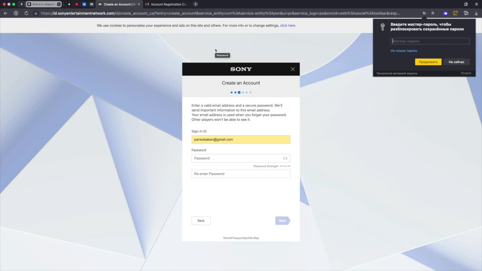
Task: Open the pinned YouTube tab
Action: (x=76, y=4)
